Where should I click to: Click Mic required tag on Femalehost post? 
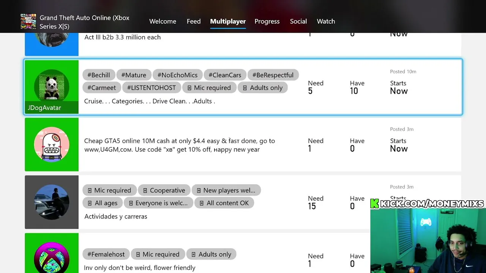(x=158, y=254)
